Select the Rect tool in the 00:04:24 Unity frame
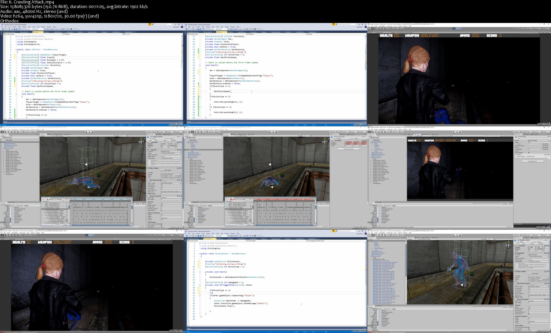The width and height of the screenshot is (551, 333). [15, 132]
